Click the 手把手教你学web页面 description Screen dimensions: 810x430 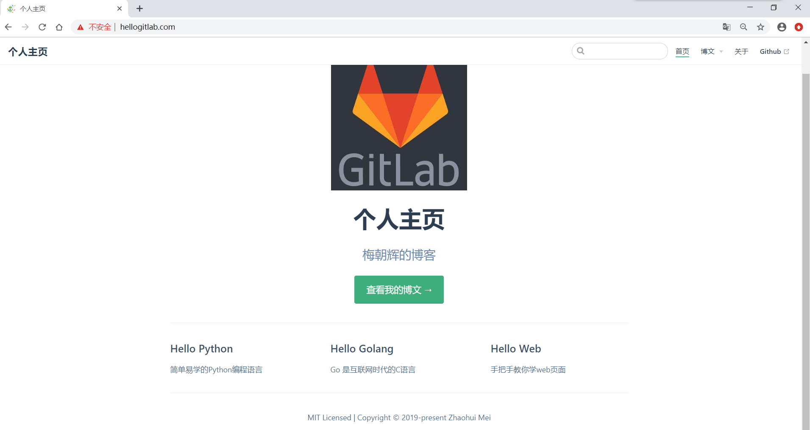pyautogui.click(x=528, y=370)
